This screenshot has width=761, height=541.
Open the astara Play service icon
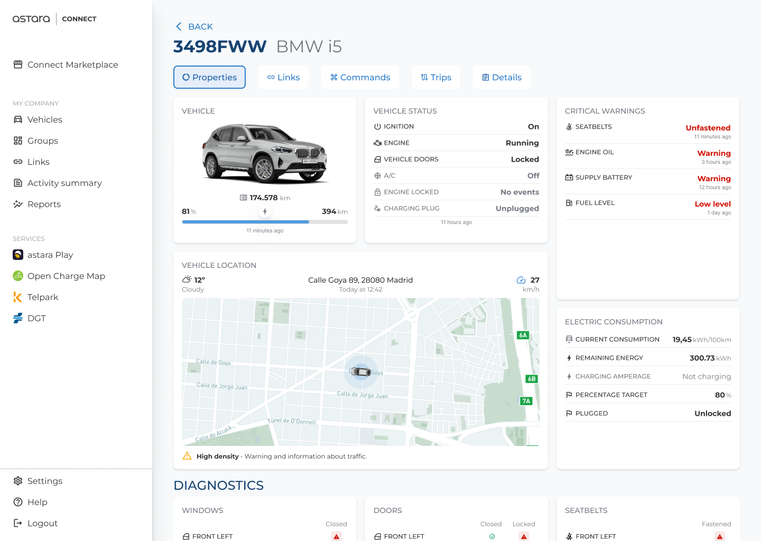(18, 255)
